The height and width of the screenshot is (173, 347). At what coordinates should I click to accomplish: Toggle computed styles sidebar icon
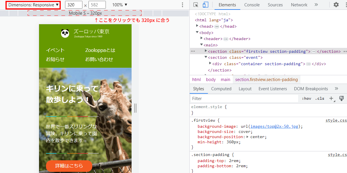(x=342, y=98)
